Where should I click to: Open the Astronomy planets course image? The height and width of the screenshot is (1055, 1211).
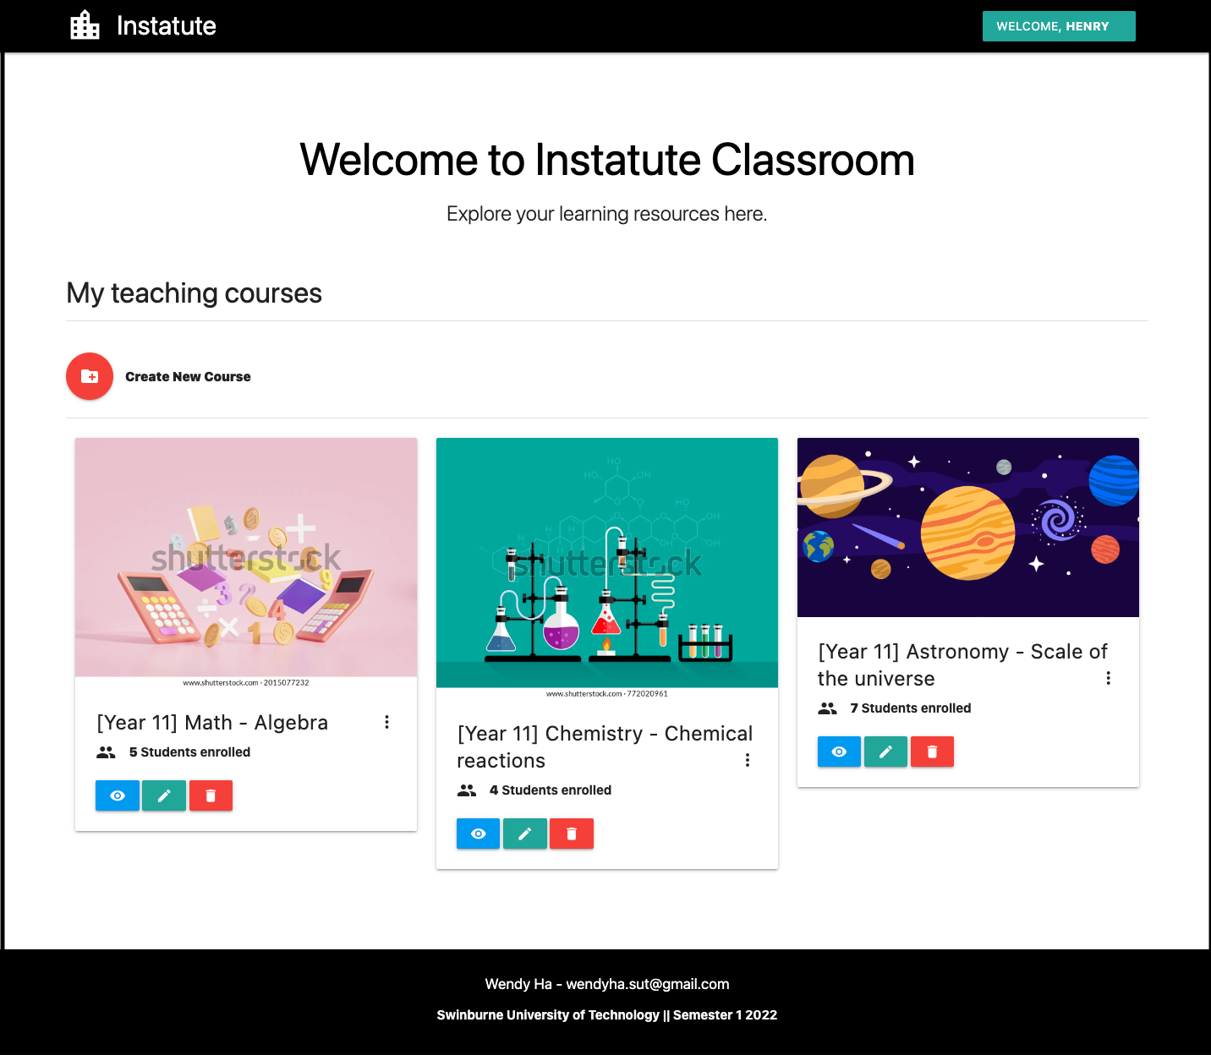(967, 527)
